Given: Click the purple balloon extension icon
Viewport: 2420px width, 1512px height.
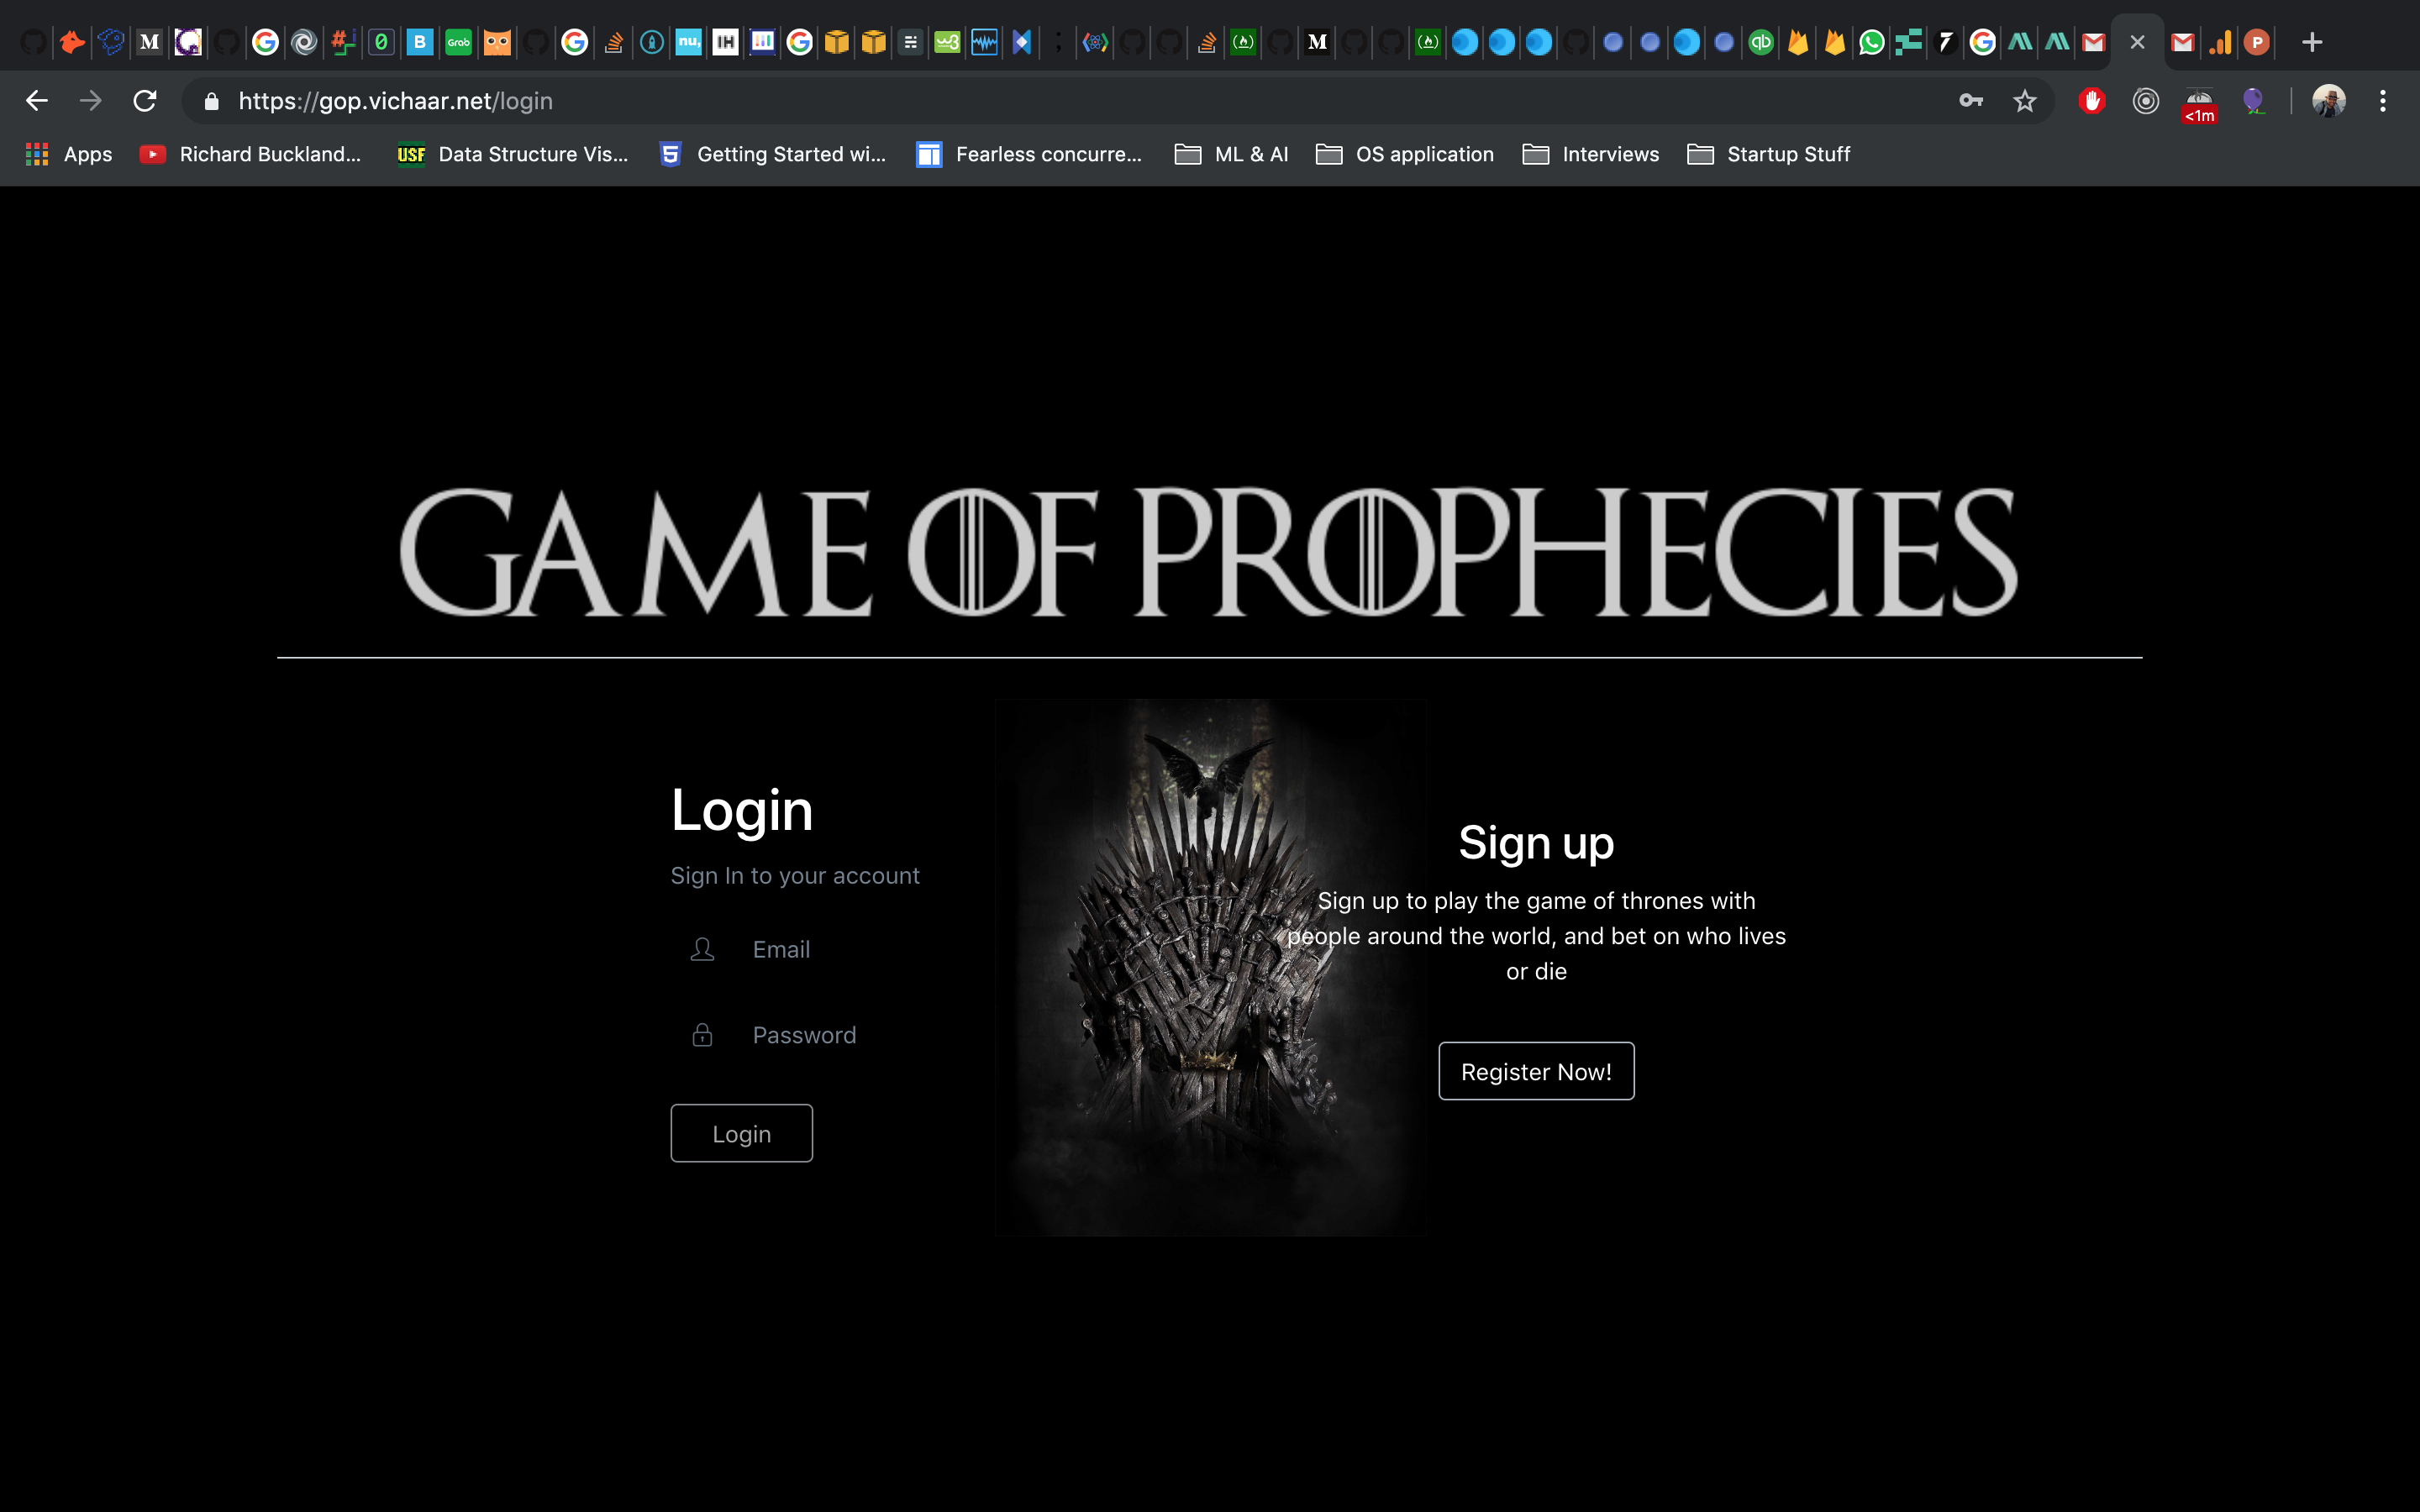Looking at the screenshot, I should click(2255, 100).
